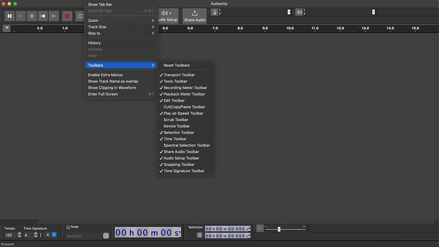Viewport: 439px width, 247px height.
Task: Click the 10.0 mark on the timeline ruler
Action: [x=290, y=28]
